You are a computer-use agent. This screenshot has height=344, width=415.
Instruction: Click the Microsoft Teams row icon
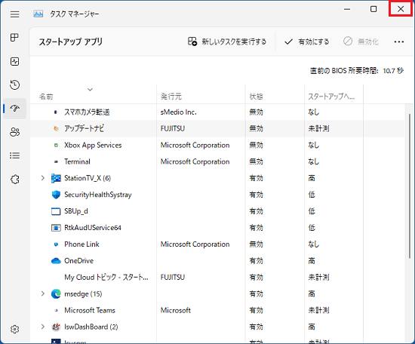pos(56,311)
